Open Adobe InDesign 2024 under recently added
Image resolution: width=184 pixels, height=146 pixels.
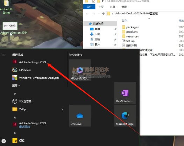[x=29, y=62]
